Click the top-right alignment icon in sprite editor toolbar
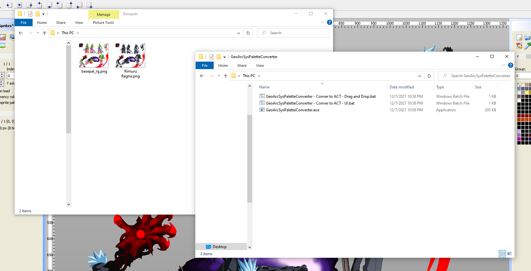 [x=69, y=5]
